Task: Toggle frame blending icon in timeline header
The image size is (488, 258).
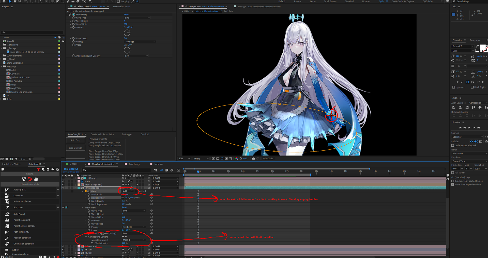Action: (x=167, y=170)
